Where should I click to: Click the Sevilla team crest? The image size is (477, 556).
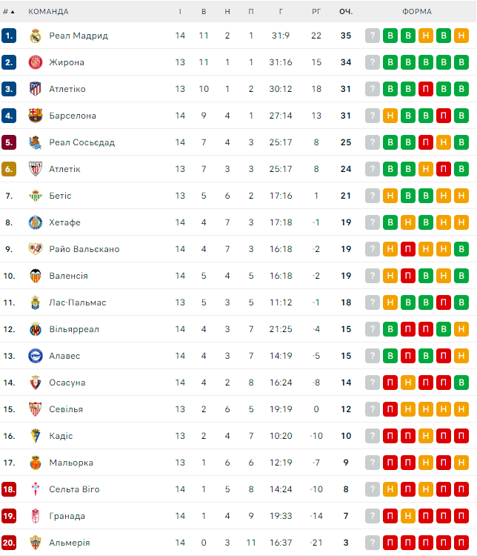coord(35,409)
